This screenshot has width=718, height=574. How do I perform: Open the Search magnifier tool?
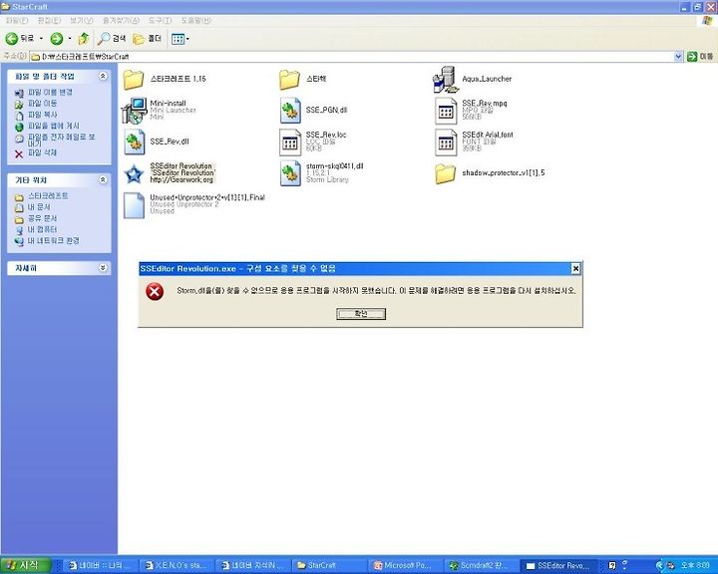[x=112, y=39]
